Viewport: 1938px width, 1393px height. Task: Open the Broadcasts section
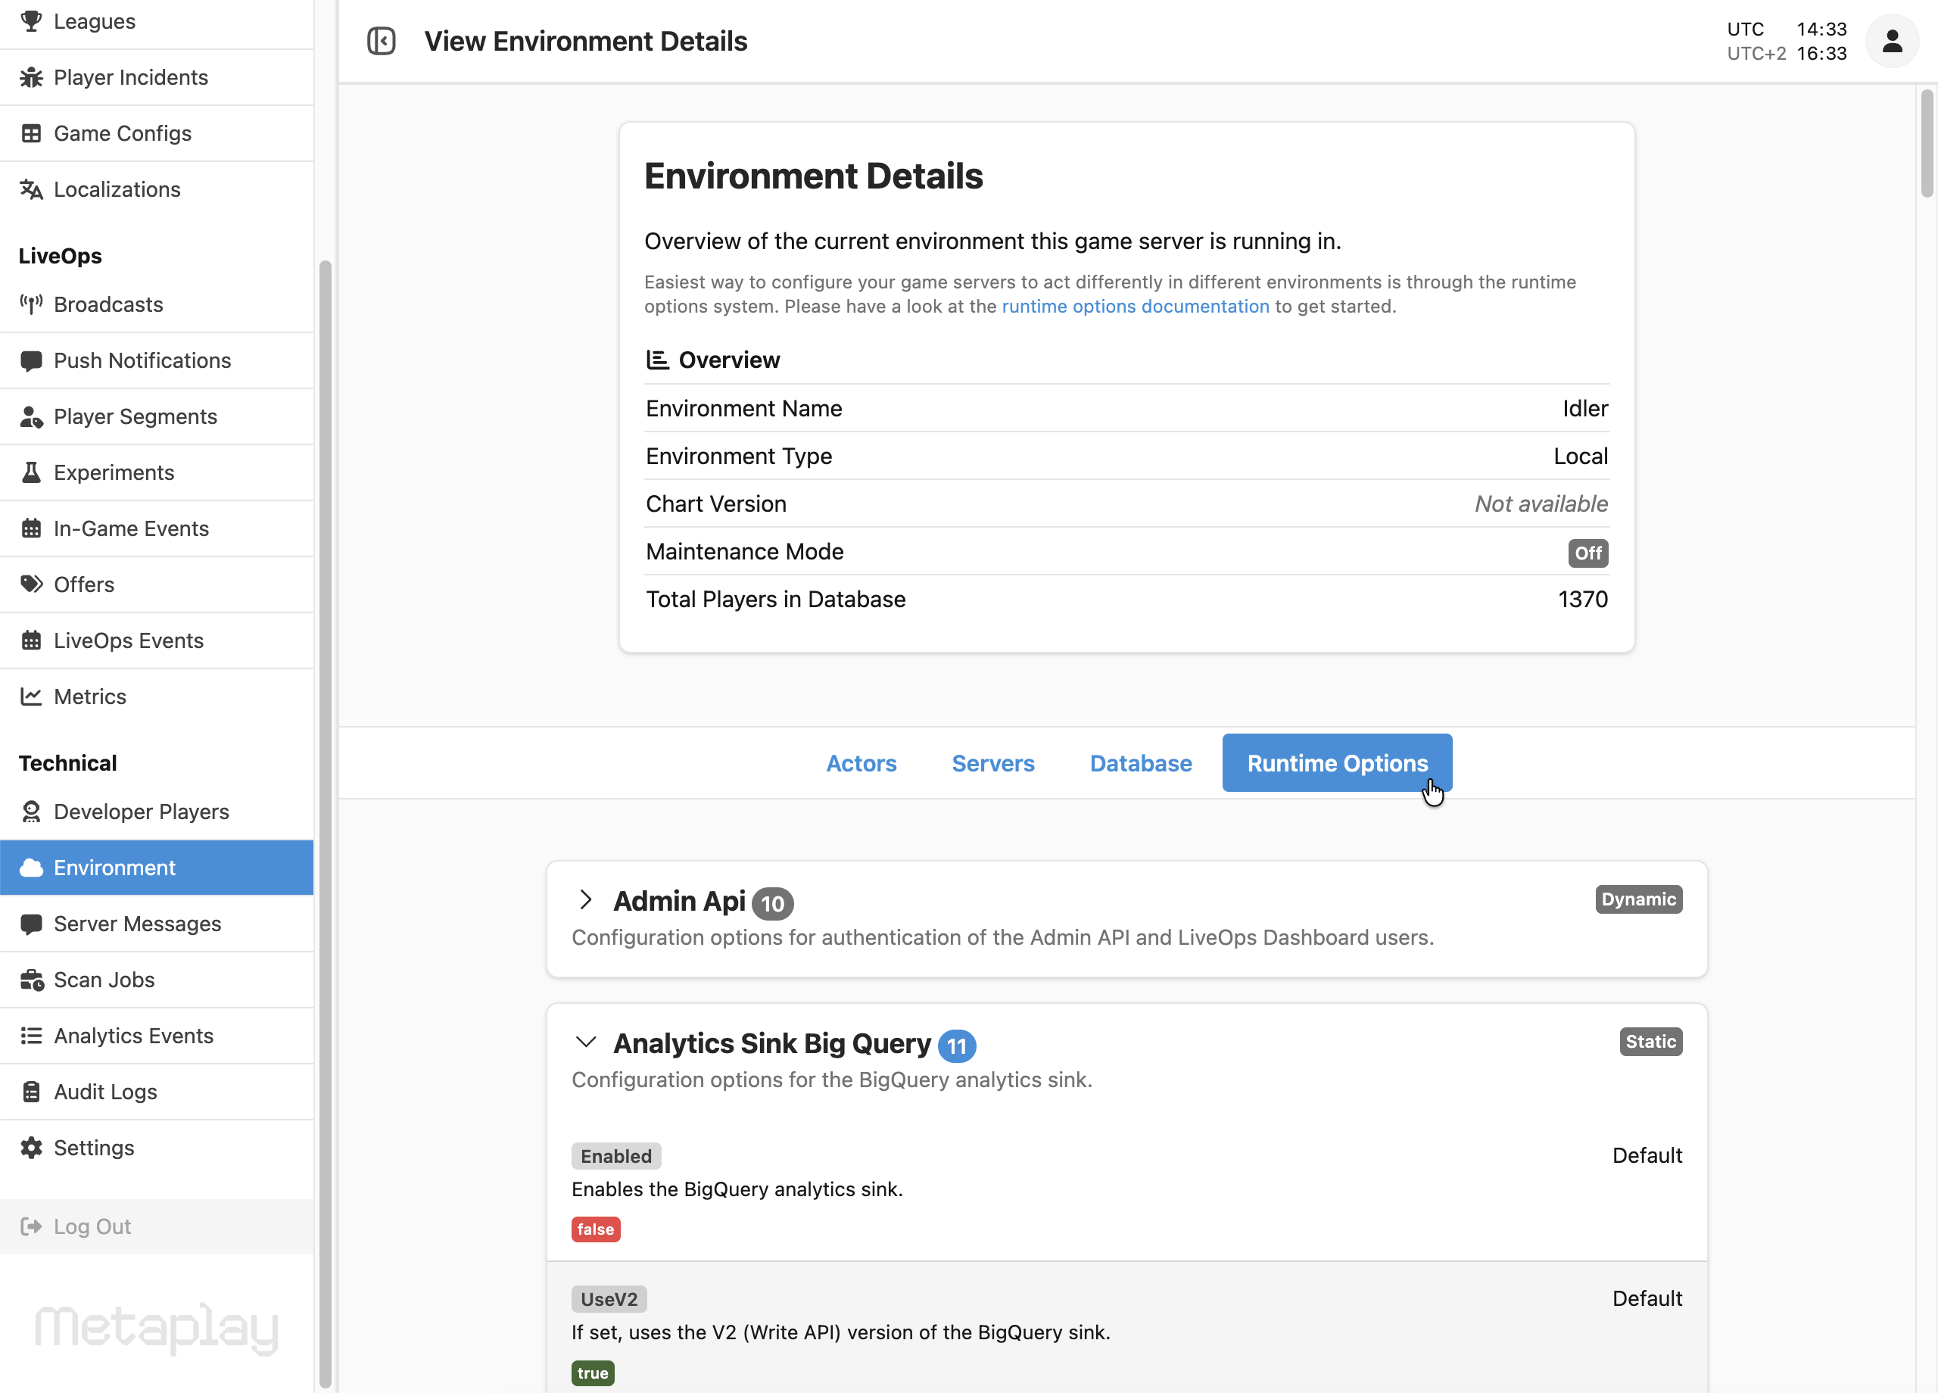107,304
